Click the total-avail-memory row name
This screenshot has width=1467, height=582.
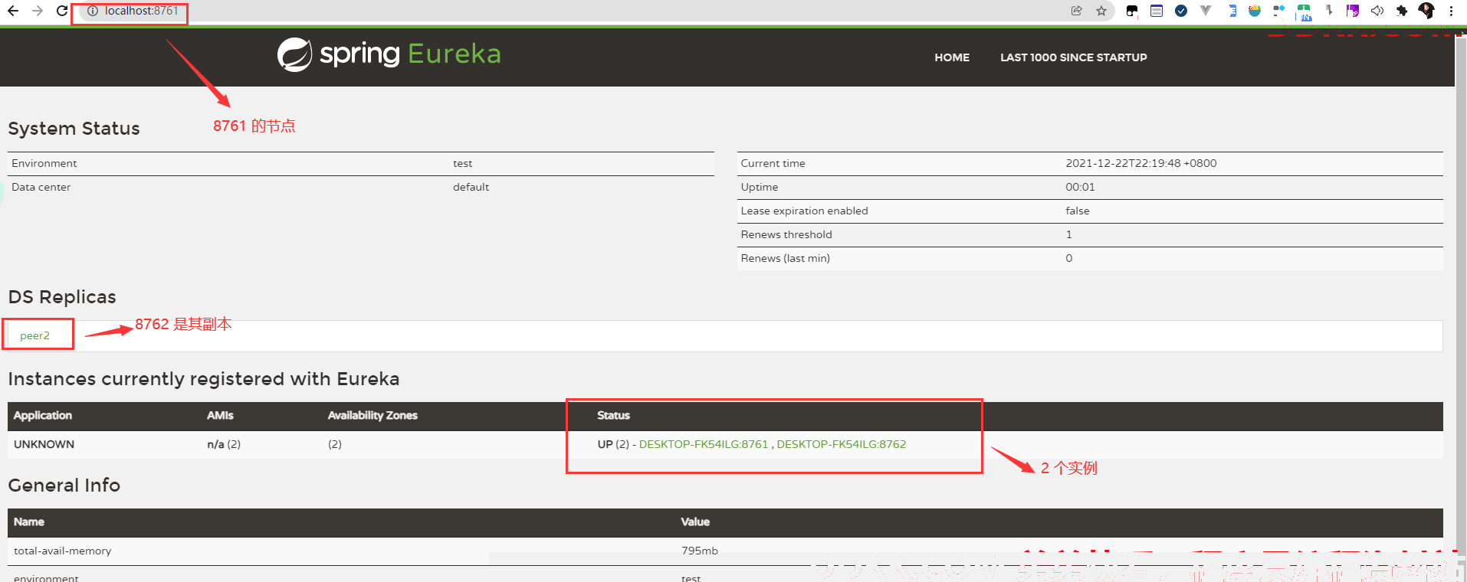tap(62, 551)
